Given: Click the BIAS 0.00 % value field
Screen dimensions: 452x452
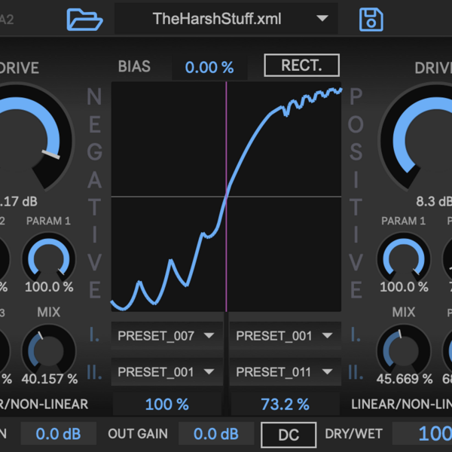Looking at the screenshot, I should click(209, 68).
